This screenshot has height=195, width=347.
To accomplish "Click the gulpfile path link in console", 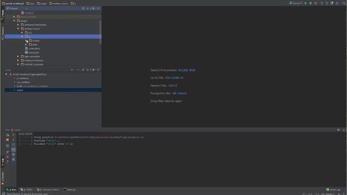I will [x=99, y=137].
